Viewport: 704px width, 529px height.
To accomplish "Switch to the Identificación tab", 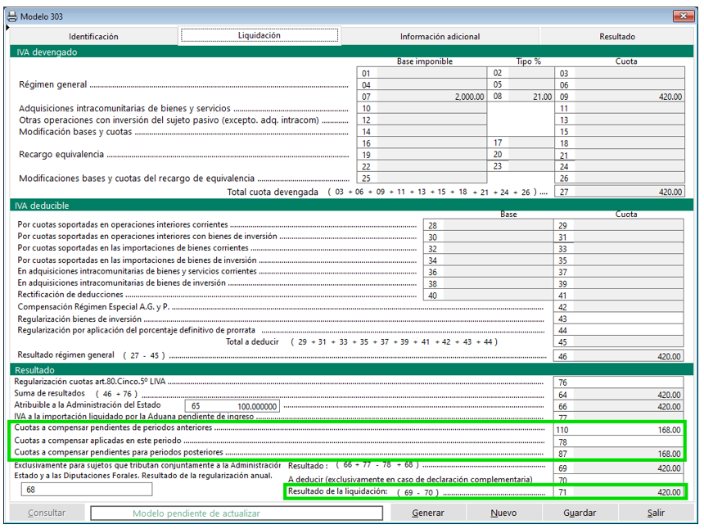I will [93, 36].
